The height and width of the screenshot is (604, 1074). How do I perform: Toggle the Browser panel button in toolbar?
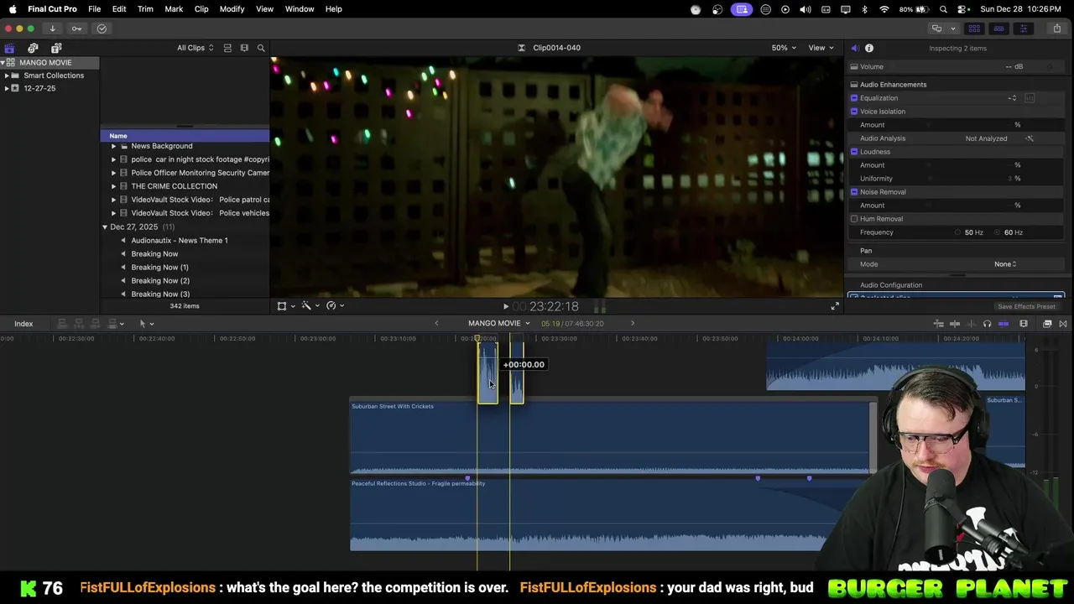click(974, 29)
